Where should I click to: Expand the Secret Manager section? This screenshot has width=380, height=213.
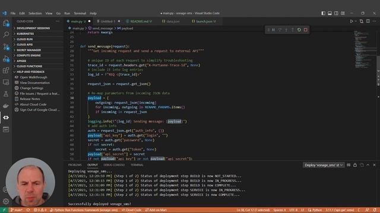[x=38, y=50]
